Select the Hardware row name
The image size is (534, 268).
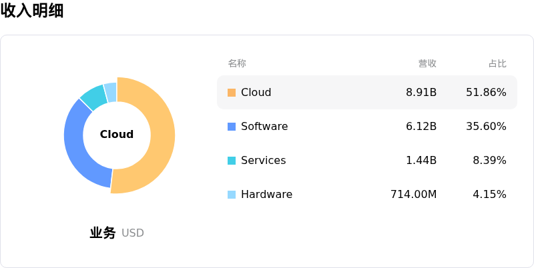point(266,195)
